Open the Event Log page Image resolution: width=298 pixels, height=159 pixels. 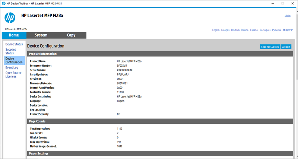(12, 67)
